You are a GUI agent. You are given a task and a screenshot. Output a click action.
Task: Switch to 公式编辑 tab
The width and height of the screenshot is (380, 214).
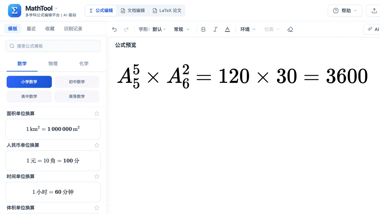101,10
